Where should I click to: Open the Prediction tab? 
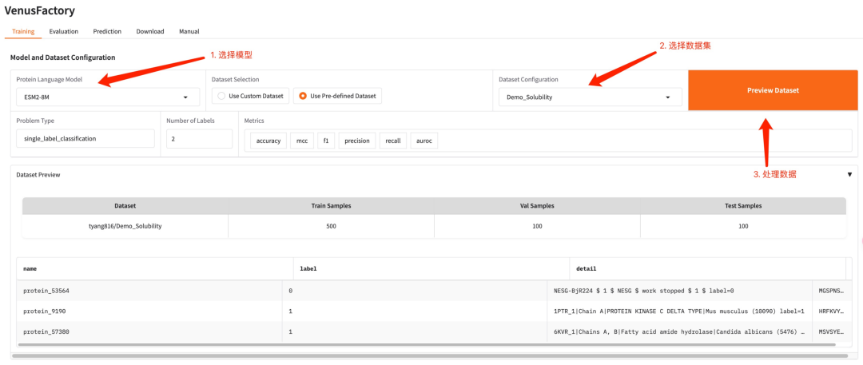(x=107, y=31)
